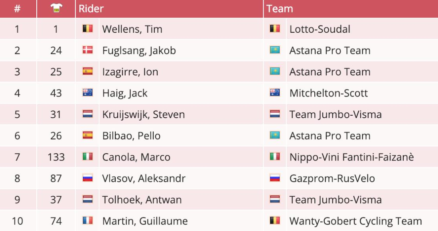This screenshot has height=231, width=438.
Task: Click the Dutch flag beside Kruijswijk, Steven
Action: click(x=87, y=114)
